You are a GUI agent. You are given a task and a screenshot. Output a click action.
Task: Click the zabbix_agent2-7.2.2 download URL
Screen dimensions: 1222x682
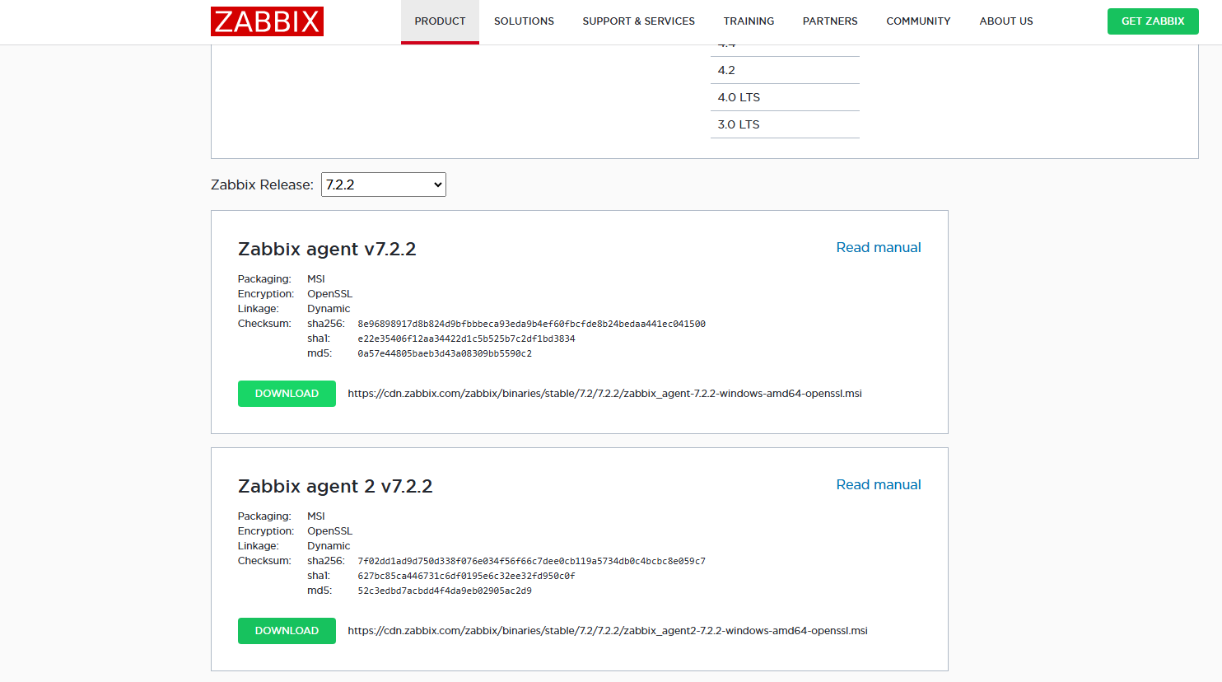click(608, 631)
